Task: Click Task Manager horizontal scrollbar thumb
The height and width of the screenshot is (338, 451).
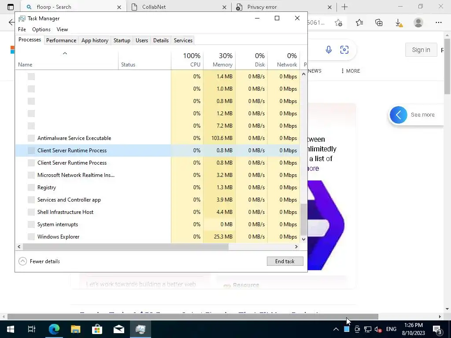Action: pos(126,246)
